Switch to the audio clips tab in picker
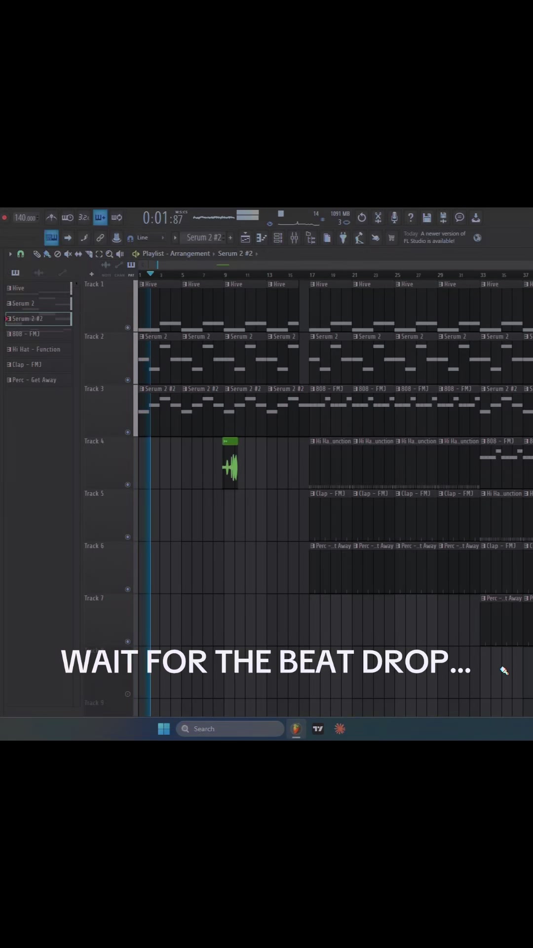Screen dimensions: 533x948 tap(38, 273)
